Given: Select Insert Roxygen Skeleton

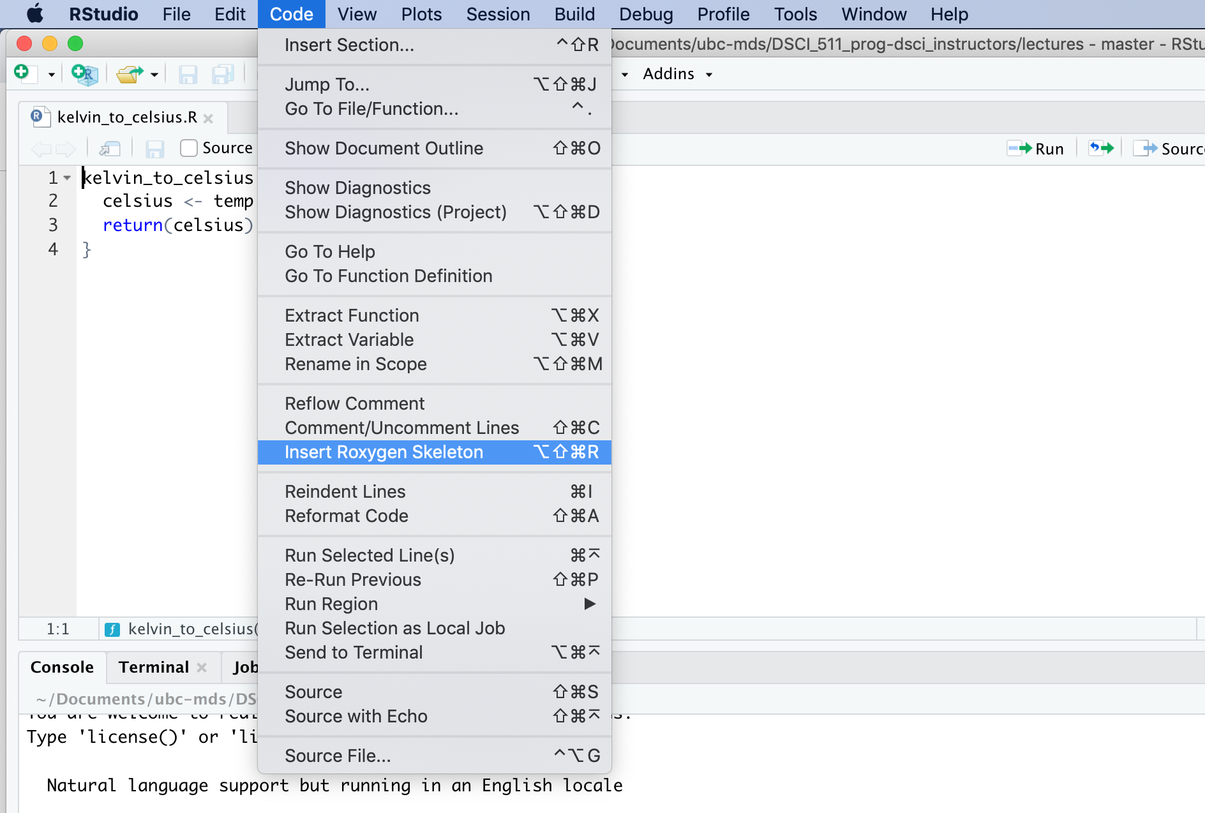Looking at the screenshot, I should 435,452.
